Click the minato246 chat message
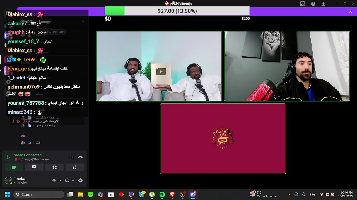This screenshot has height=200, width=357. point(25,112)
